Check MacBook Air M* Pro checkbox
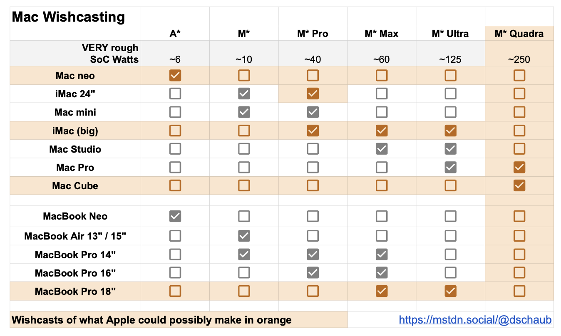 [313, 236]
